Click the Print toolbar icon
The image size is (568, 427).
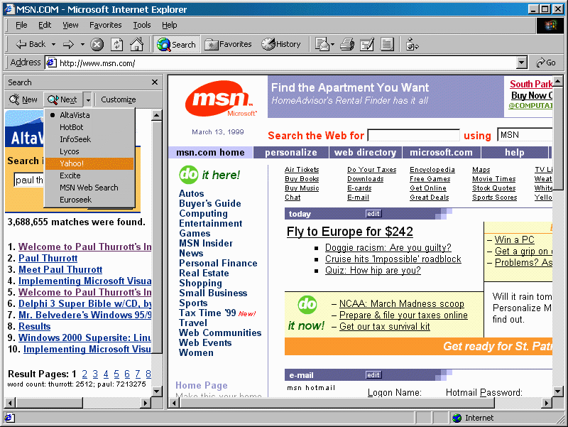click(x=346, y=44)
